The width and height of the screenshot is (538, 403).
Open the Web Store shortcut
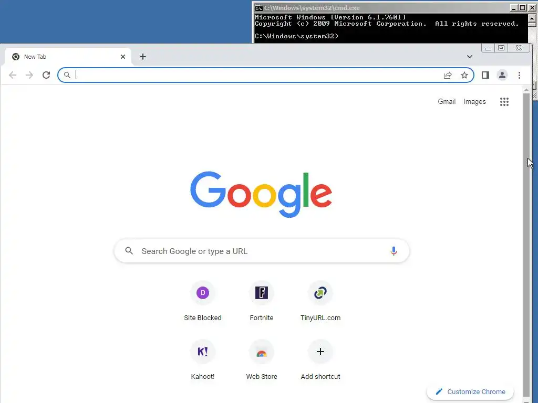[x=262, y=360]
